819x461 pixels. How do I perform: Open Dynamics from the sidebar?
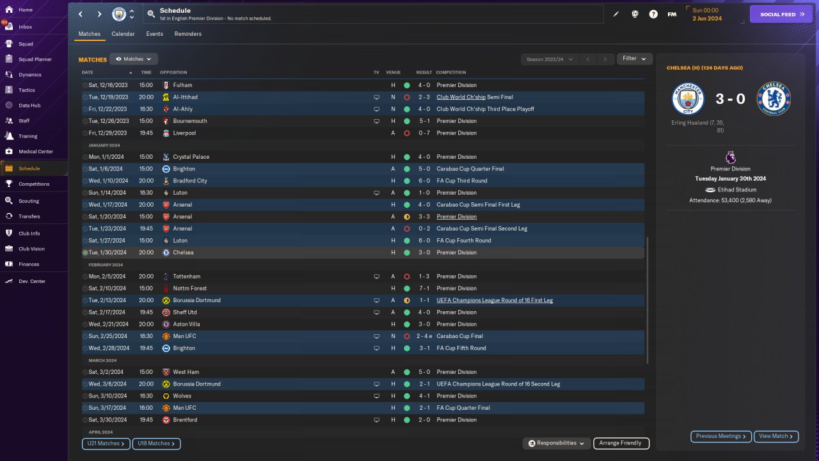[35, 75]
